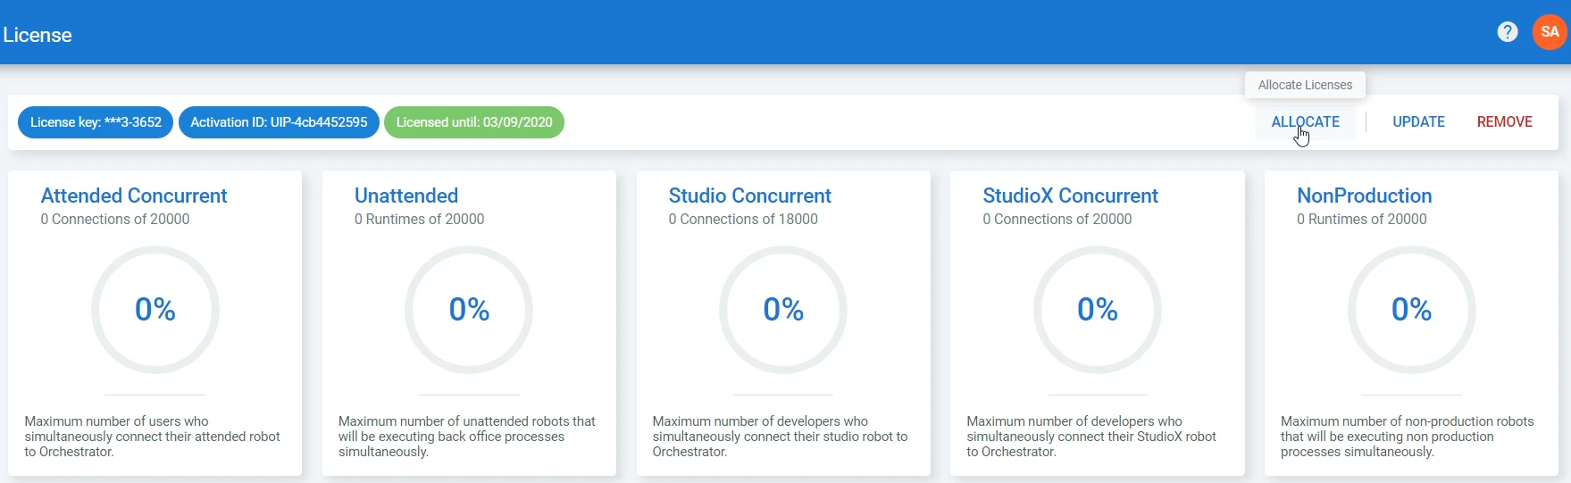Click the Licensed until 03/09/2020 badge
Viewport: 1571px width, 483px height.
tap(474, 122)
